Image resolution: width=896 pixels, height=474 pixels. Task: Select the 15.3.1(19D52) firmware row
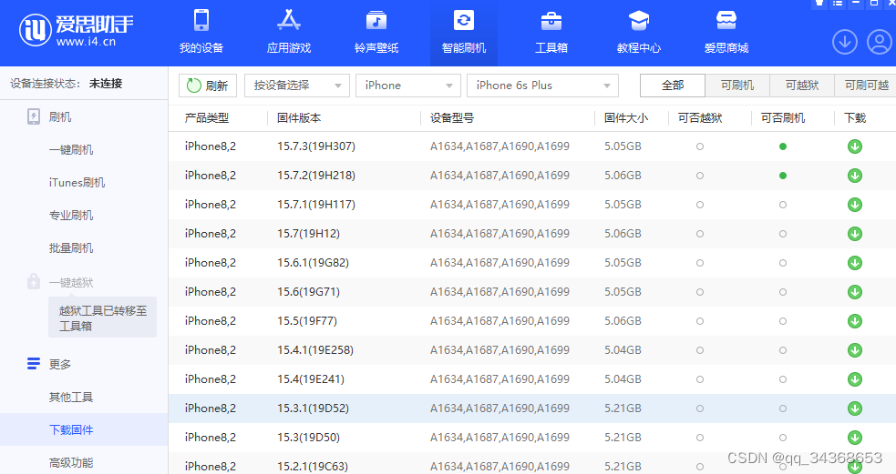(x=532, y=408)
